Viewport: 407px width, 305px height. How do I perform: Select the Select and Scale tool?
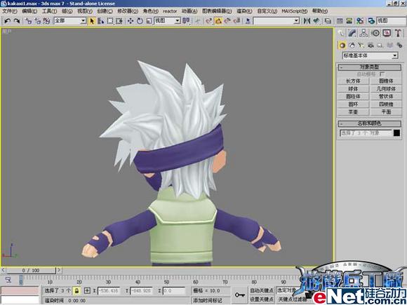[149, 21]
